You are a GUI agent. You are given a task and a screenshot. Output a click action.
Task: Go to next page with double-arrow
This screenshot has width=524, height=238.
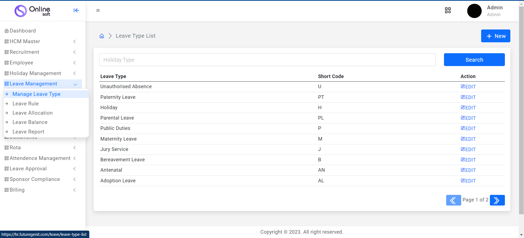pyautogui.click(x=497, y=200)
